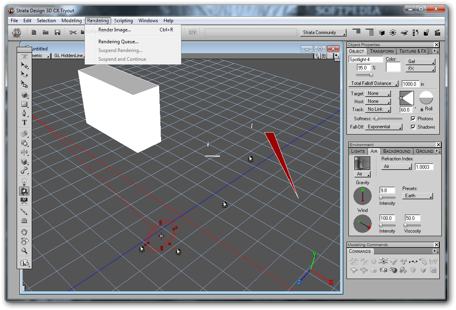Image resolution: width=456 pixels, height=310 pixels.
Task: Select the Rotate object tool
Action: (25, 75)
